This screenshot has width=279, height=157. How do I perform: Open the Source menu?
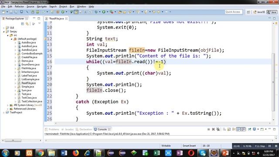coord(30,7)
